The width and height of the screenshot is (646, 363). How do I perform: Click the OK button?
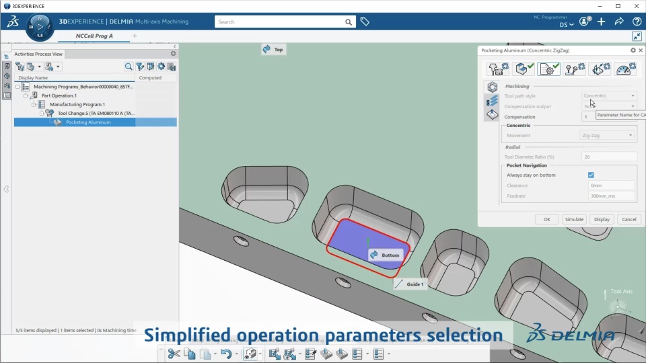(546, 219)
